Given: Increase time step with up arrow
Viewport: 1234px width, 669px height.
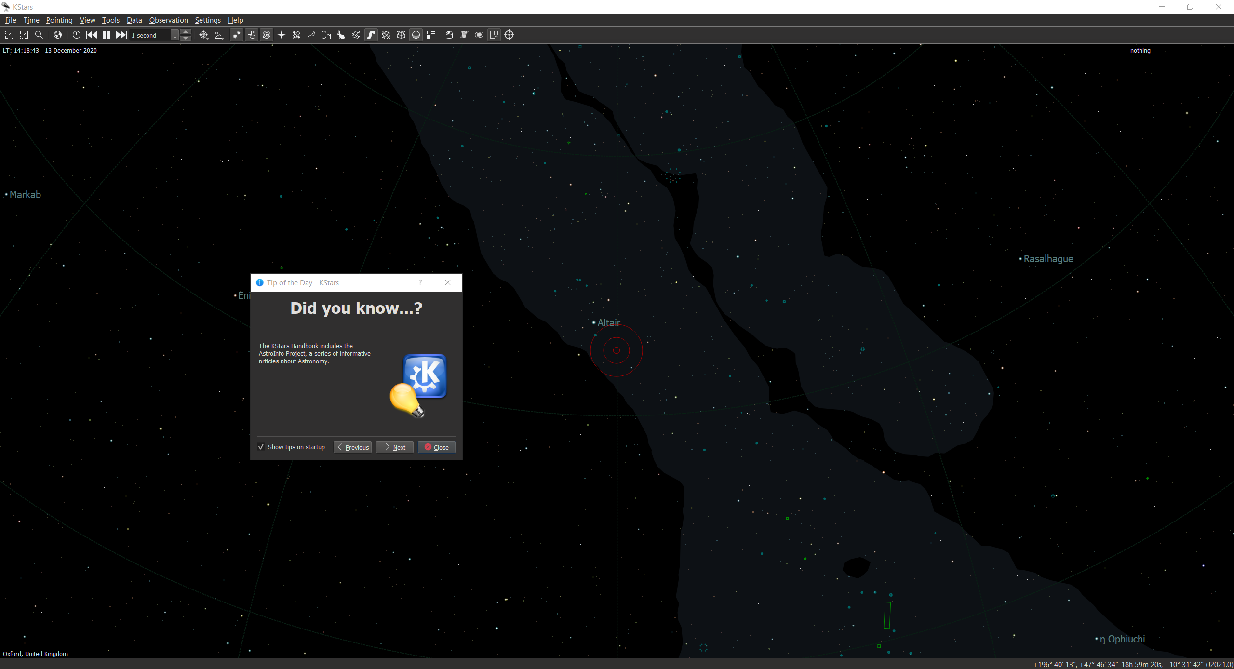Looking at the screenshot, I should coord(186,32).
